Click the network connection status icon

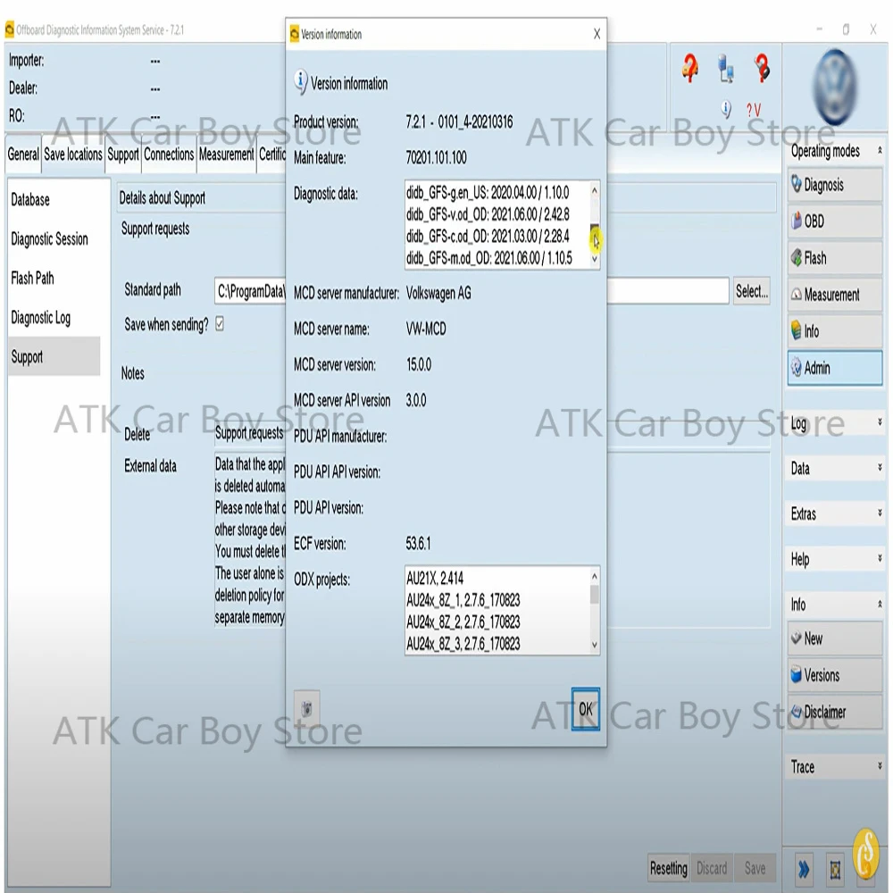click(725, 67)
